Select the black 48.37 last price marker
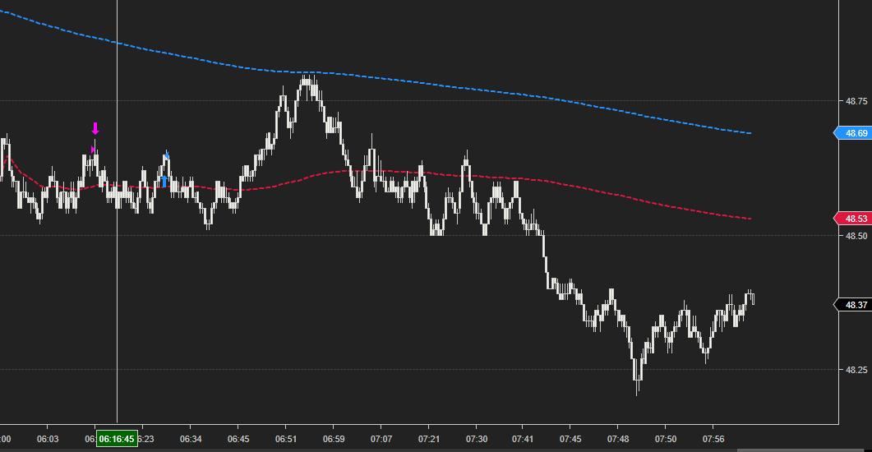The image size is (872, 452). click(852, 305)
